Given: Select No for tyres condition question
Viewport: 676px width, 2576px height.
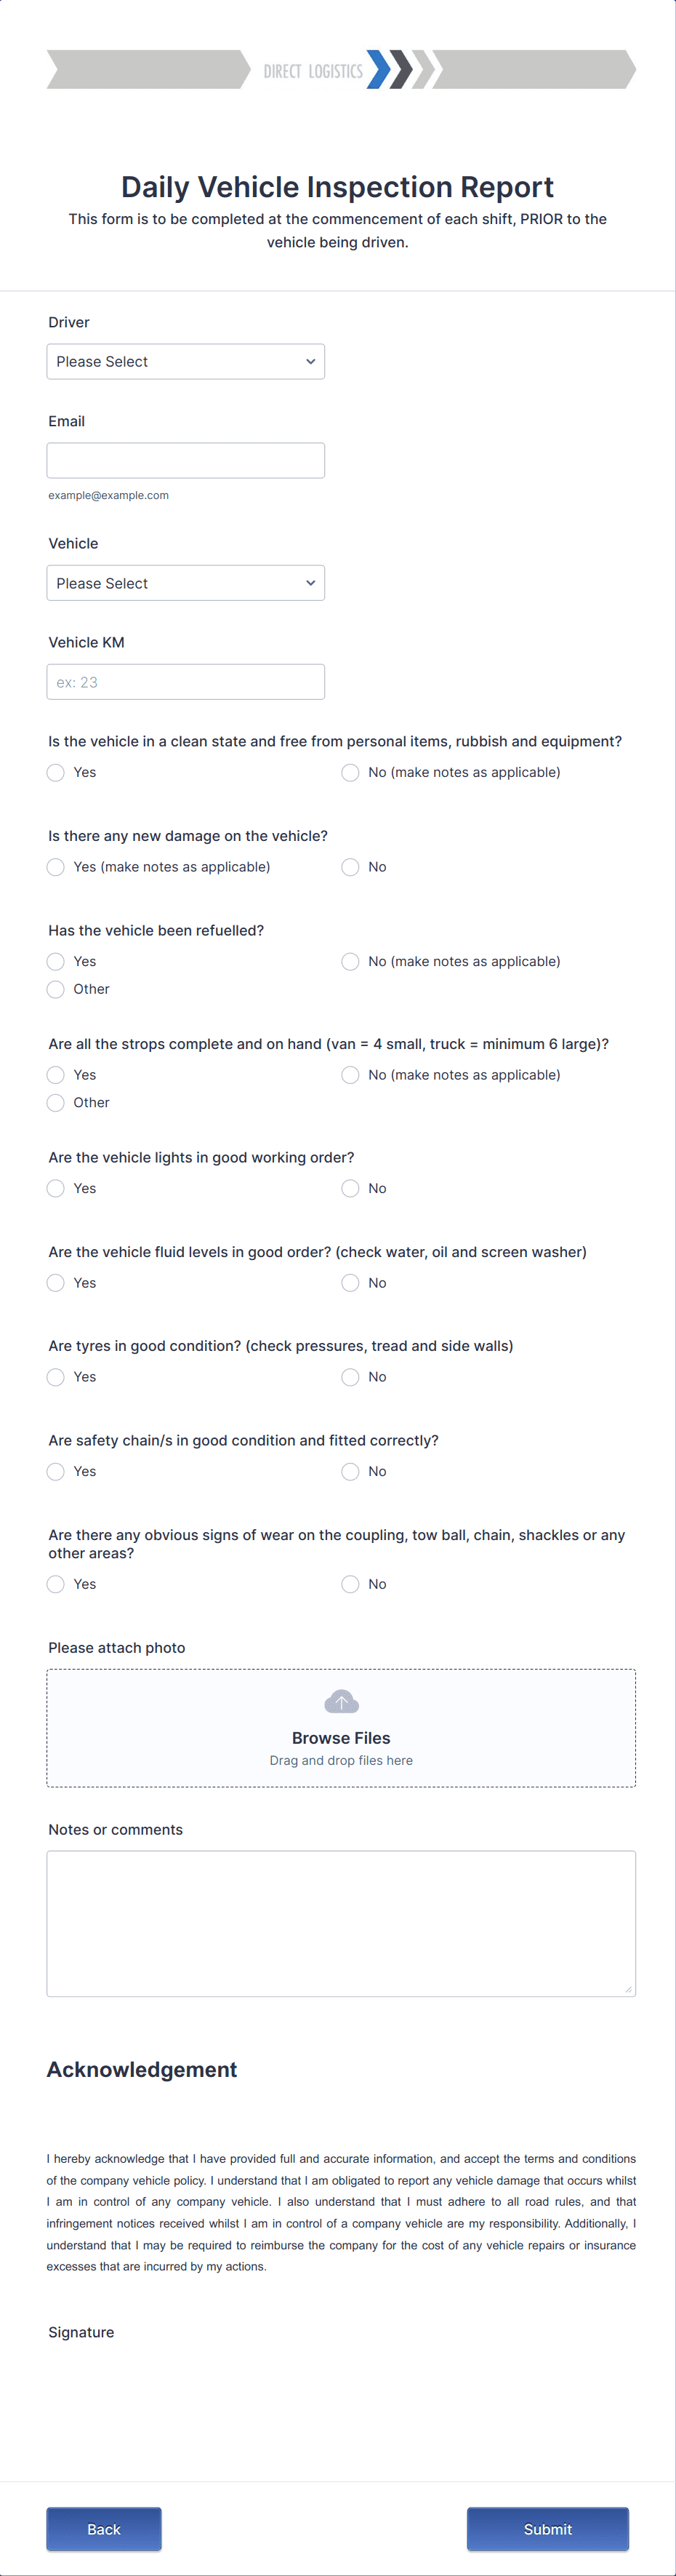Looking at the screenshot, I should (350, 1377).
